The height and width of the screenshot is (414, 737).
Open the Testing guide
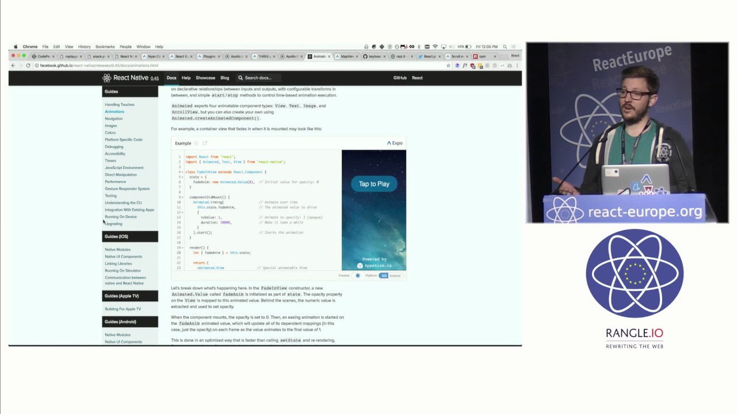111,195
